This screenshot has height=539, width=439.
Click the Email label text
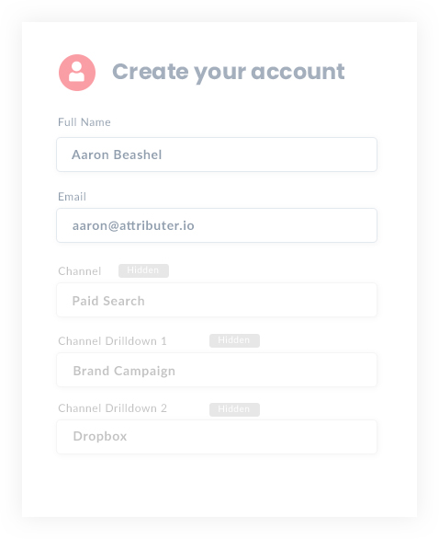[x=72, y=197]
